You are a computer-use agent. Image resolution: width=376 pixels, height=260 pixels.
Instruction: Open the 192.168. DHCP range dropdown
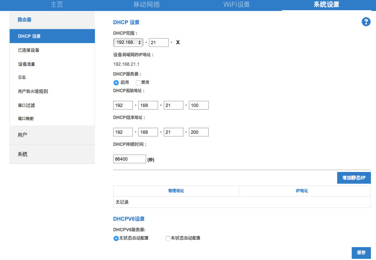click(128, 42)
